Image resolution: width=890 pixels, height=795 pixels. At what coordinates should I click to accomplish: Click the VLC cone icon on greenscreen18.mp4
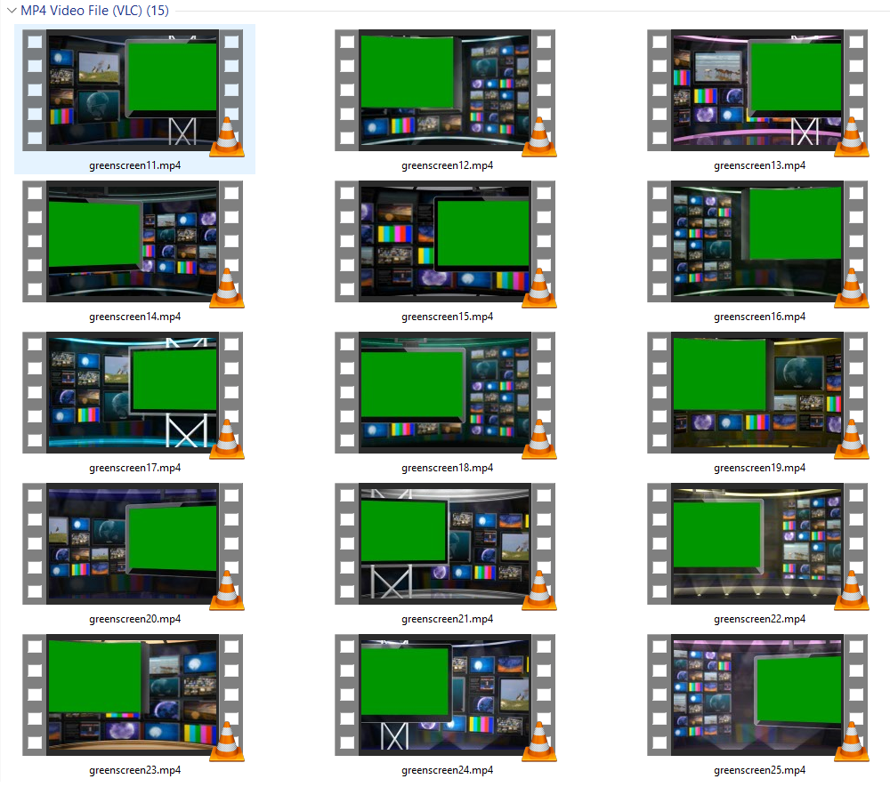click(539, 439)
